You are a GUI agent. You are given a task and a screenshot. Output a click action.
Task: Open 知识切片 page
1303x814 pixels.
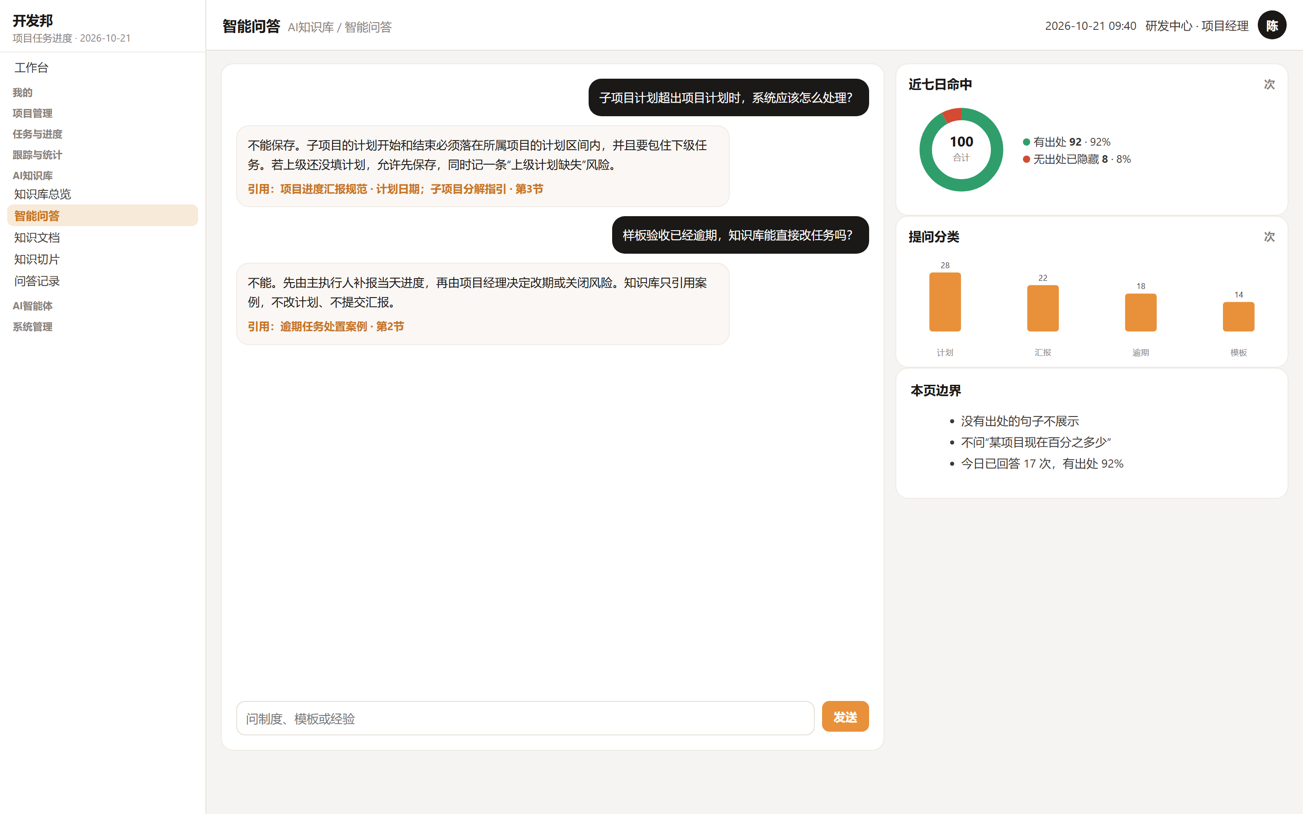click(102, 259)
